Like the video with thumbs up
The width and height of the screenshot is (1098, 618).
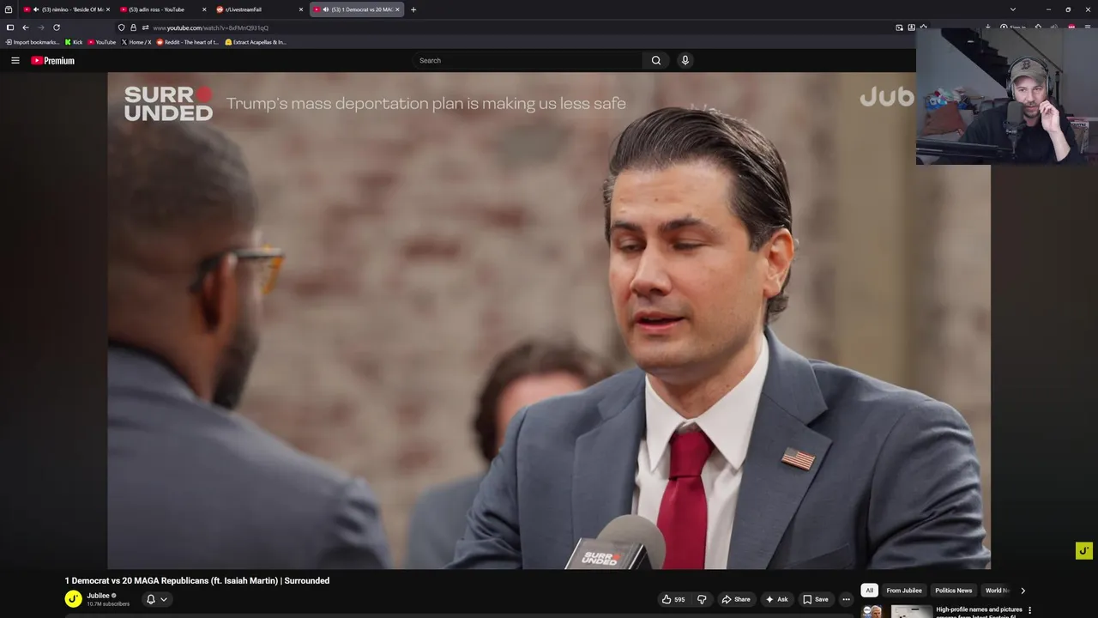point(673,599)
